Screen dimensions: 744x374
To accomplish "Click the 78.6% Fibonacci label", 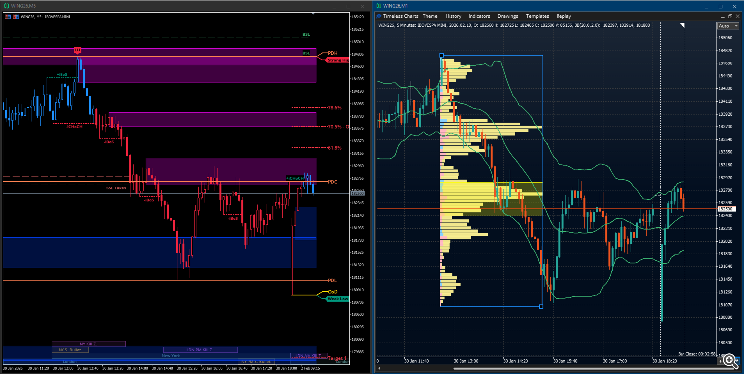I will point(334,108).
